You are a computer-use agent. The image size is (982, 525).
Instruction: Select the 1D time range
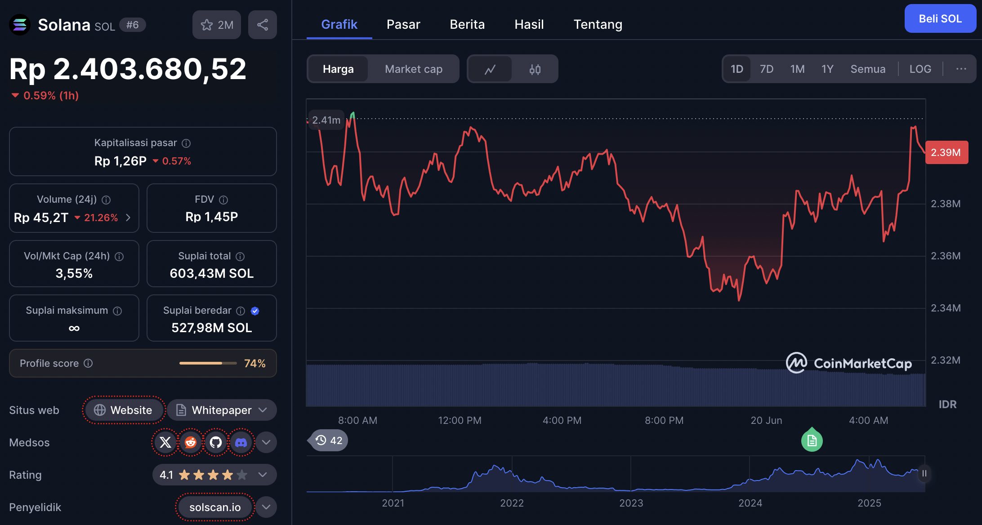point(737,69)
